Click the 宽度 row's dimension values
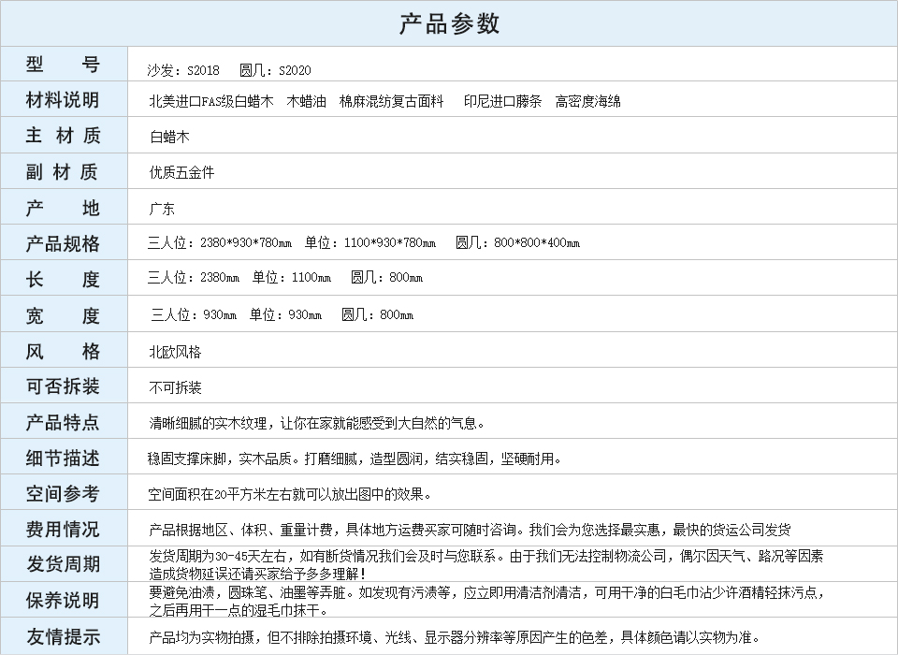This screenshot has width=898, height=655. point(282,314)
